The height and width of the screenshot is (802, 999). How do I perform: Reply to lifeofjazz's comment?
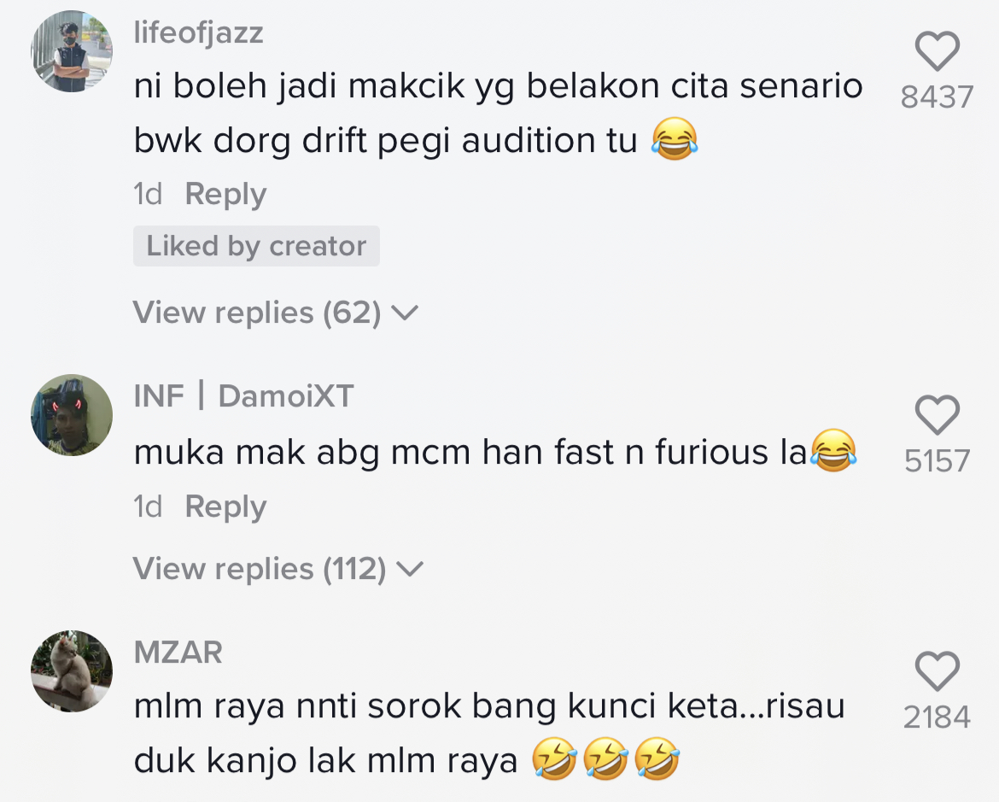click(x=225, y=195)
